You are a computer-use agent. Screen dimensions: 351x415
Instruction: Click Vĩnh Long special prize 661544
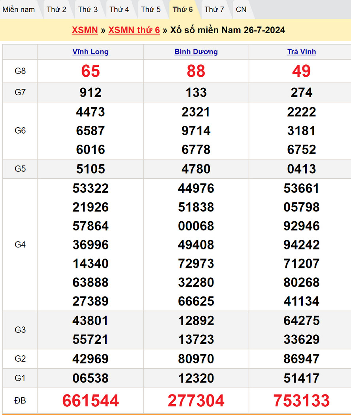pyautogui.click(x=91, y=400)
